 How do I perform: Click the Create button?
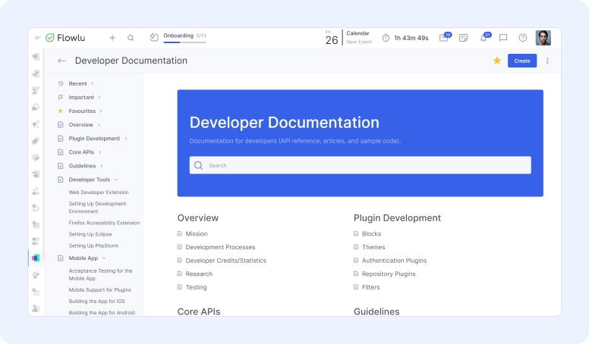click(x=522, y=61)
